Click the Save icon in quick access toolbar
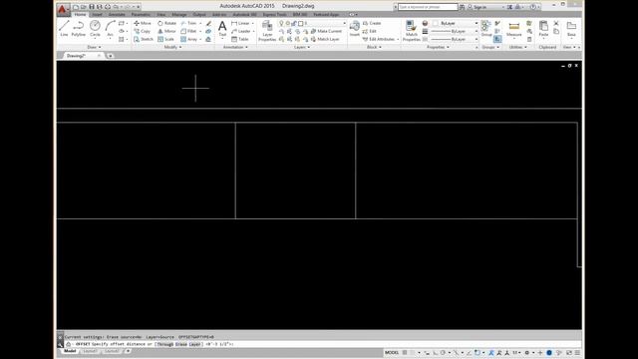The height and width of the screenshot is (359, 638). pyautogui.click(x=92, y=7)
